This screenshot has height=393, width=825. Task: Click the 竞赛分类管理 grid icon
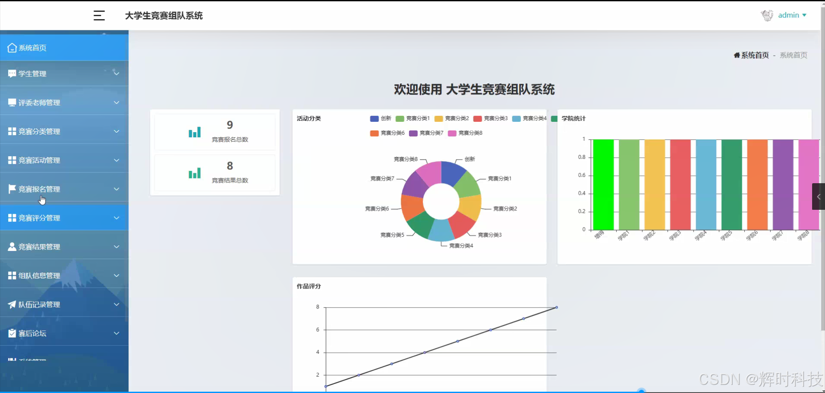[12, 131]
